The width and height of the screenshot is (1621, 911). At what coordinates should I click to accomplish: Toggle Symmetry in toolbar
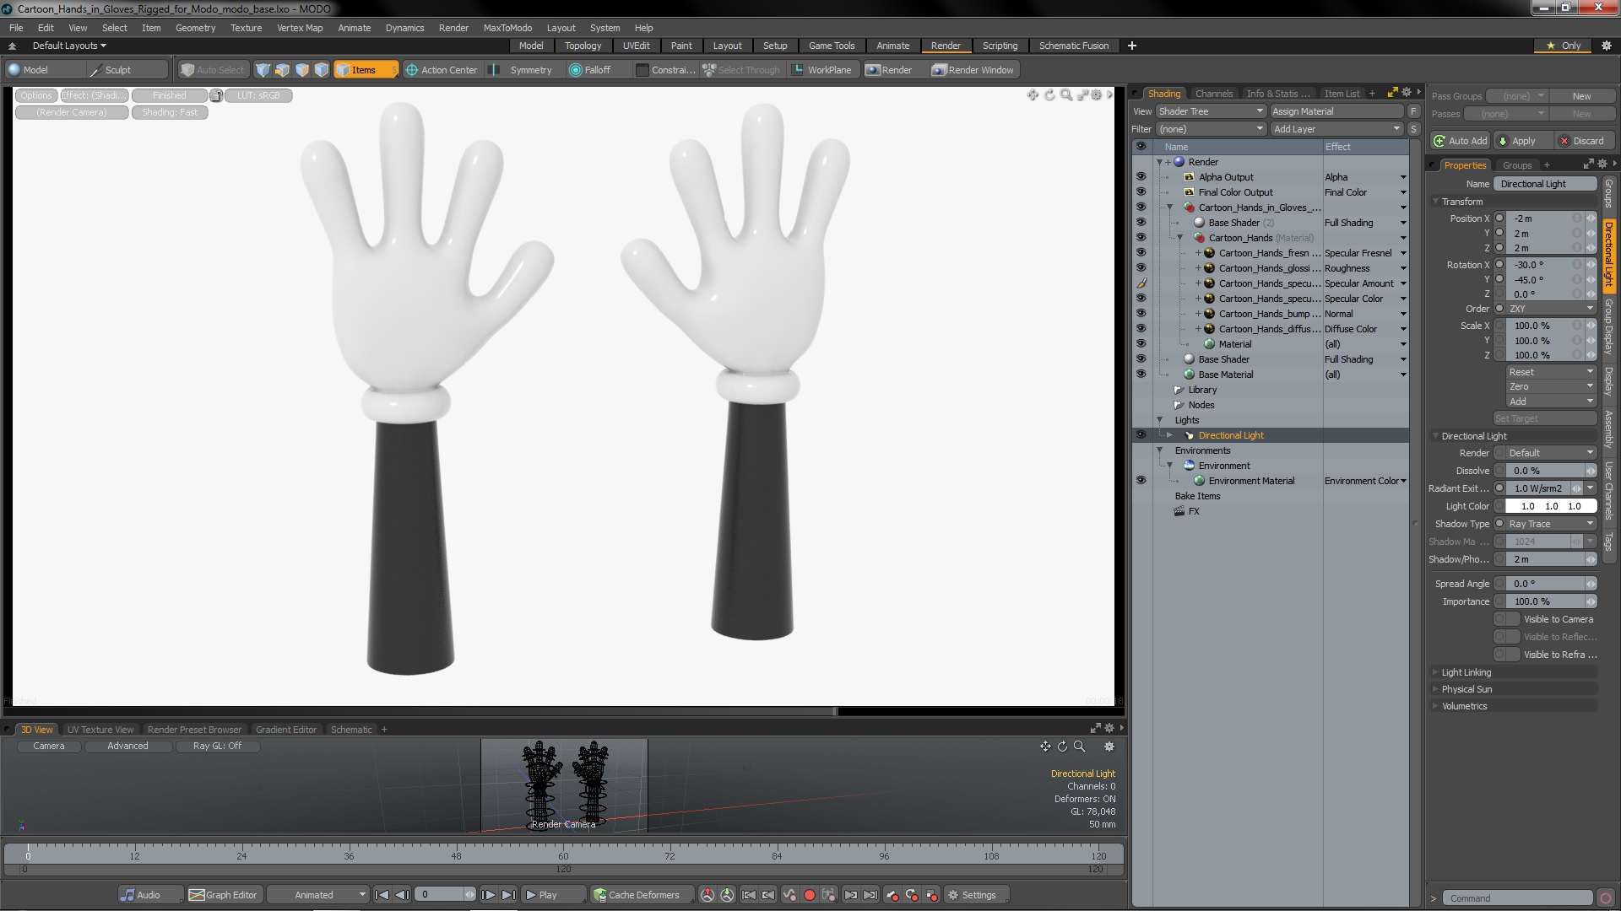(522, 70)
